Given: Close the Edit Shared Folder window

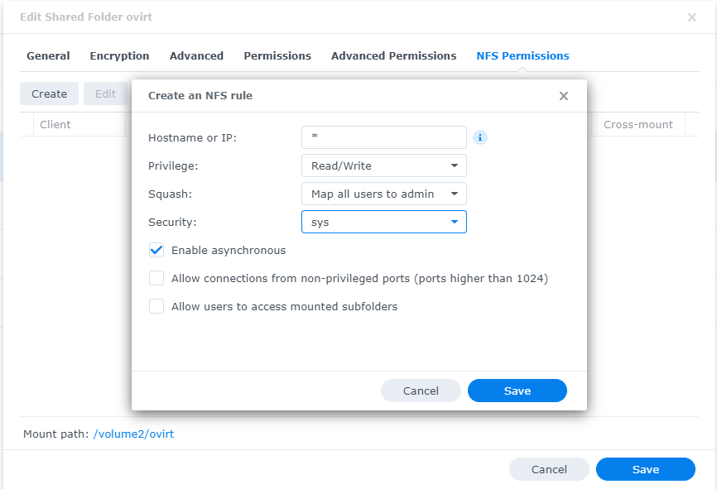Looking at the screenshot, I should coord(692,17).
